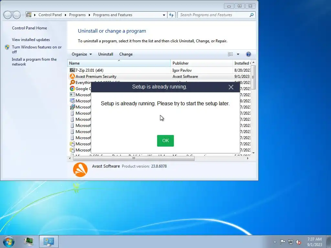Open the monitor app in the taskbar
This screenshot has width=331, height=248.
point(29,242)
